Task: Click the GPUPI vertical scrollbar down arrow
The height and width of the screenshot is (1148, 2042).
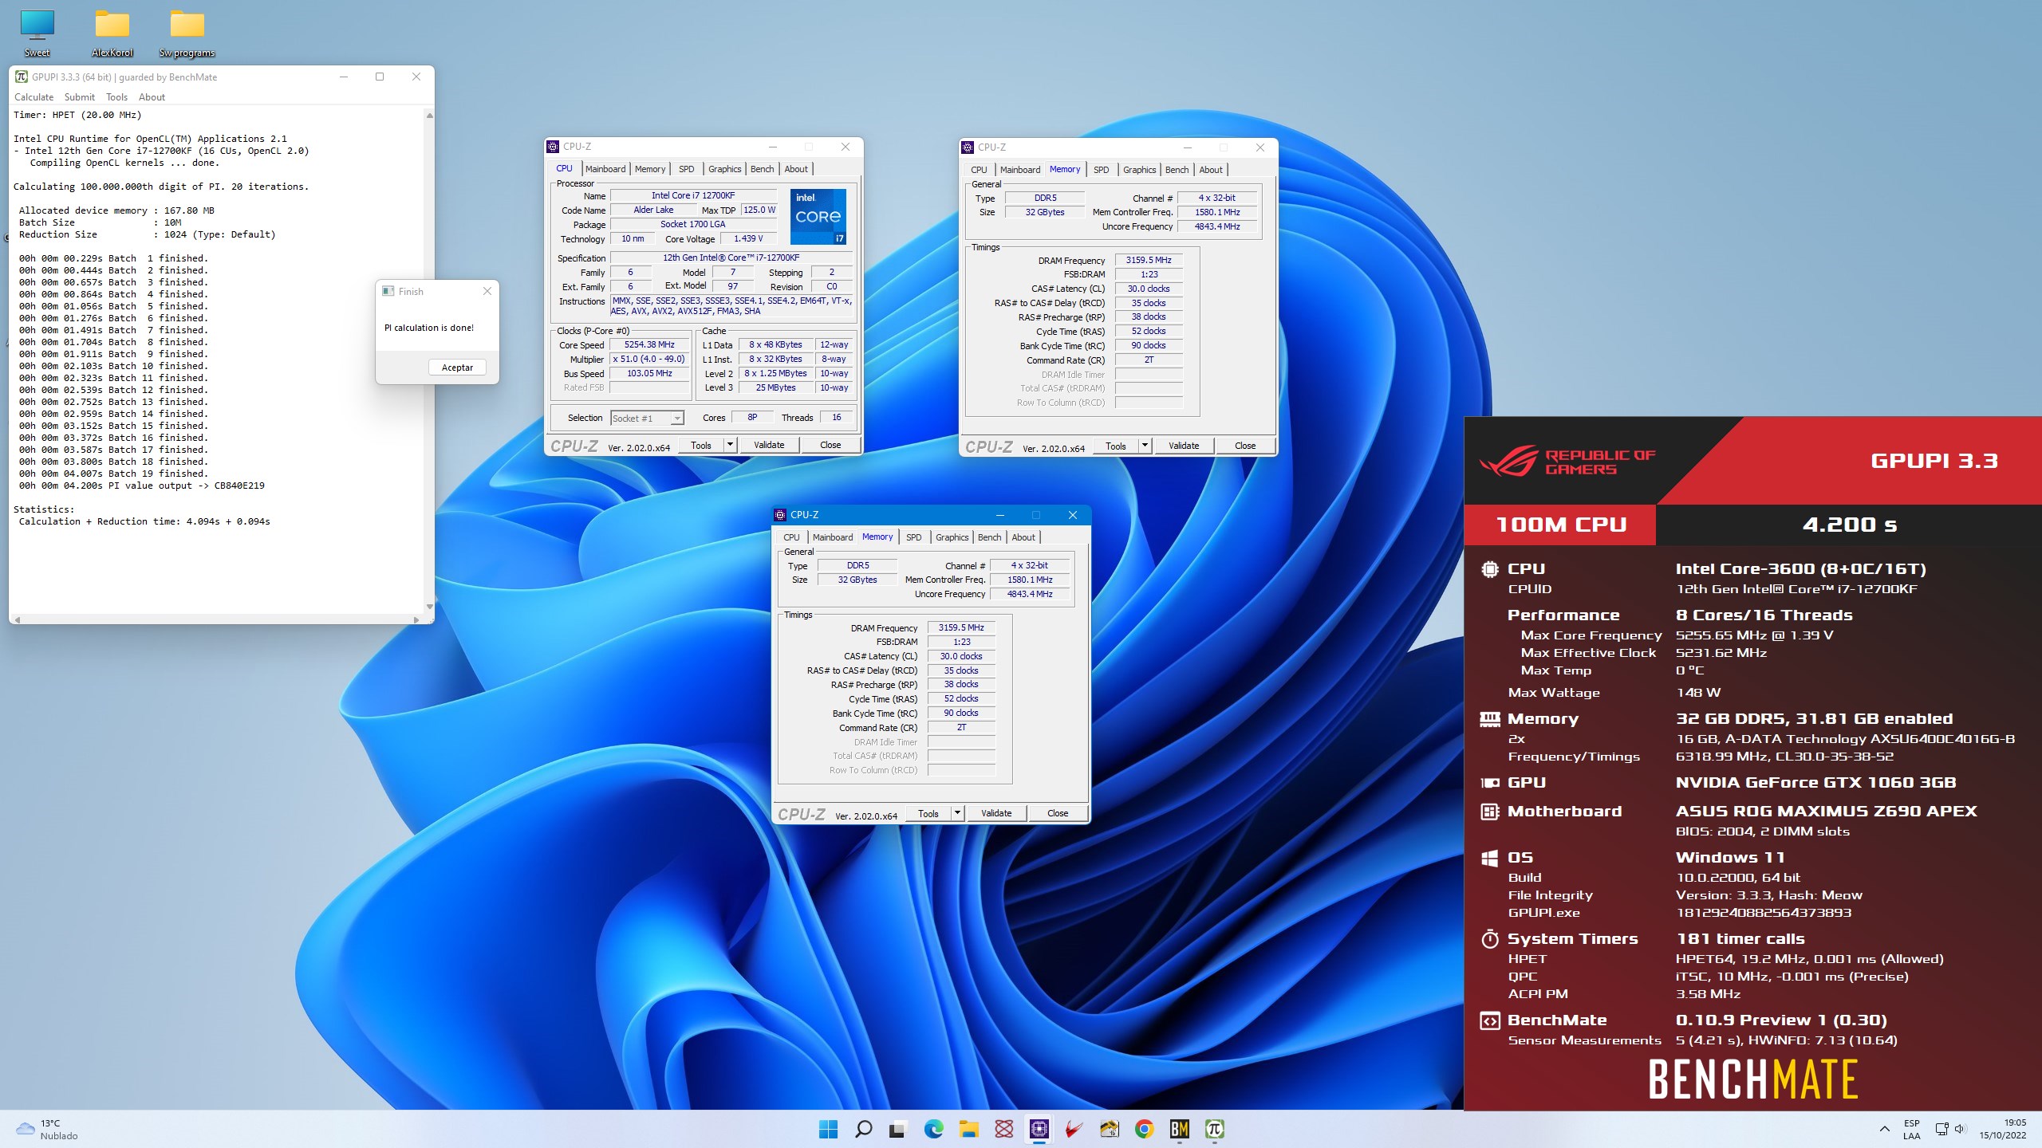Action: 429,607
